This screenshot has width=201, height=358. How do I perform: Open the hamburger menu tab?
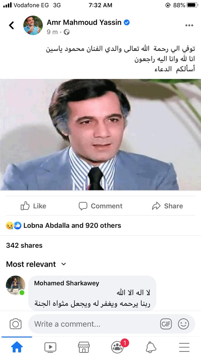184,347
